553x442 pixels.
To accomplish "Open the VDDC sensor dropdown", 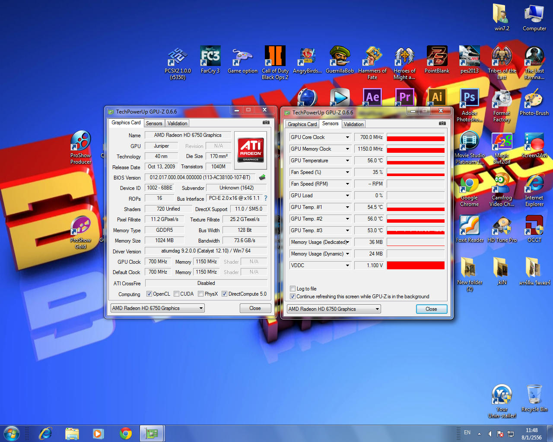I will pyautogui.click(x=347, y=265).
